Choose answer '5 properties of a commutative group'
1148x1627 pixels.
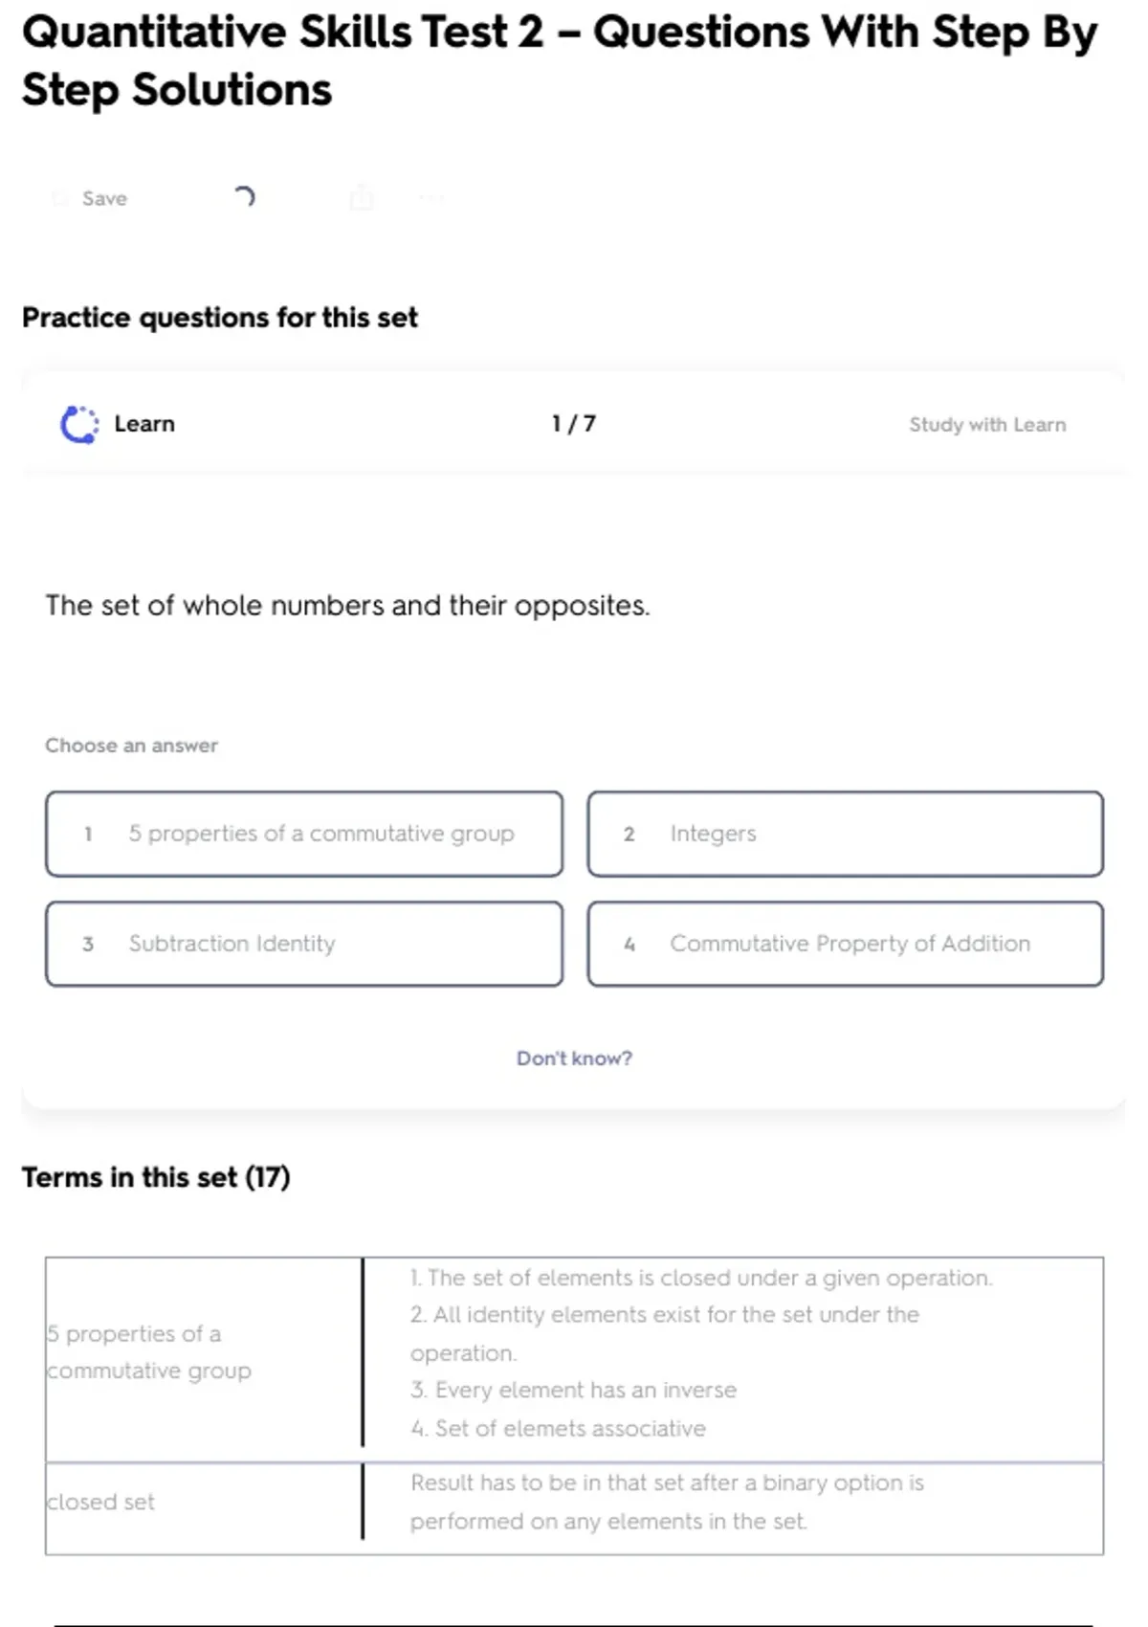coord(304,834)
